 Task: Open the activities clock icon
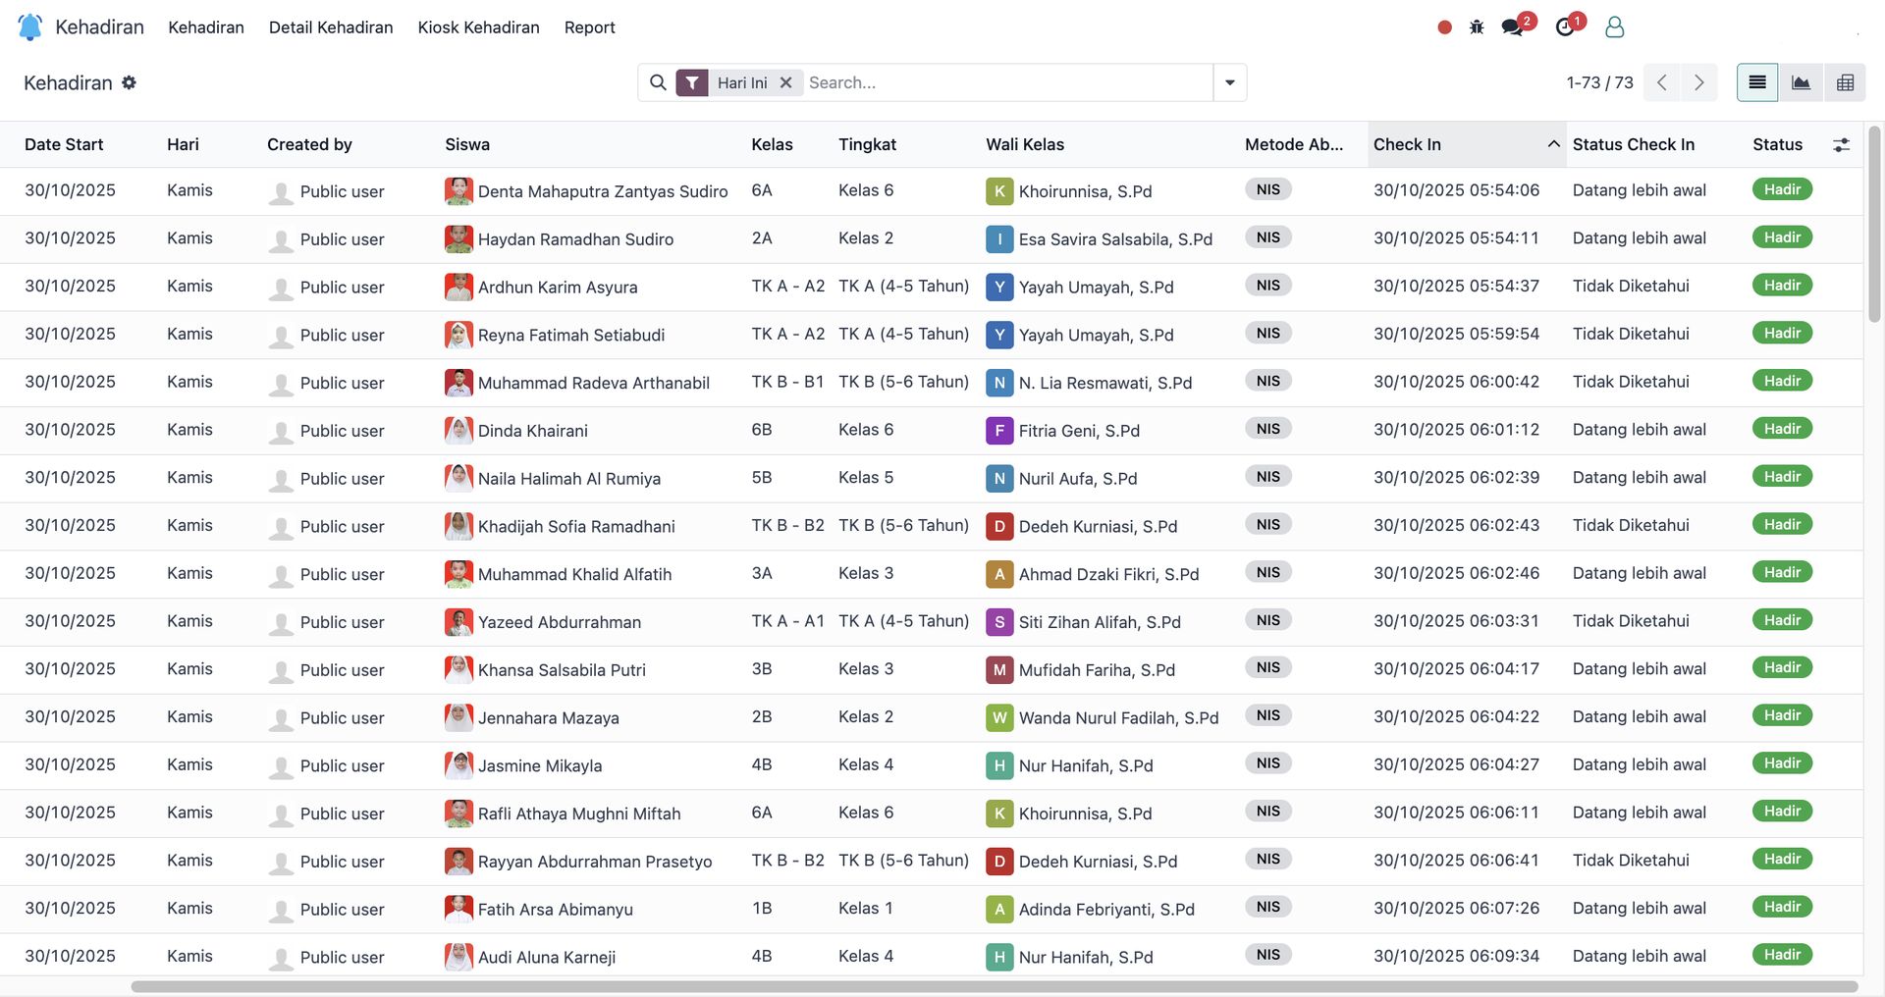click(1565, 27)
